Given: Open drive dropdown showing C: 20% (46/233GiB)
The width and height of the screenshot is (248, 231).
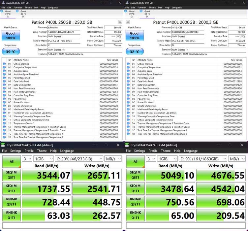Looking at the screenshot, I should tap(79, 159).
